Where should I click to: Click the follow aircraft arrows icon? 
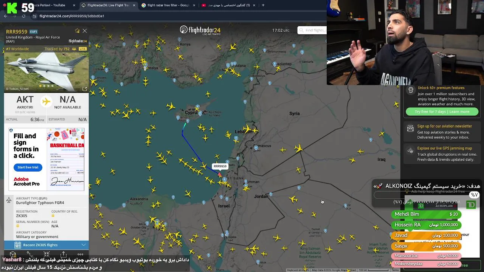(x=47, y=254)
